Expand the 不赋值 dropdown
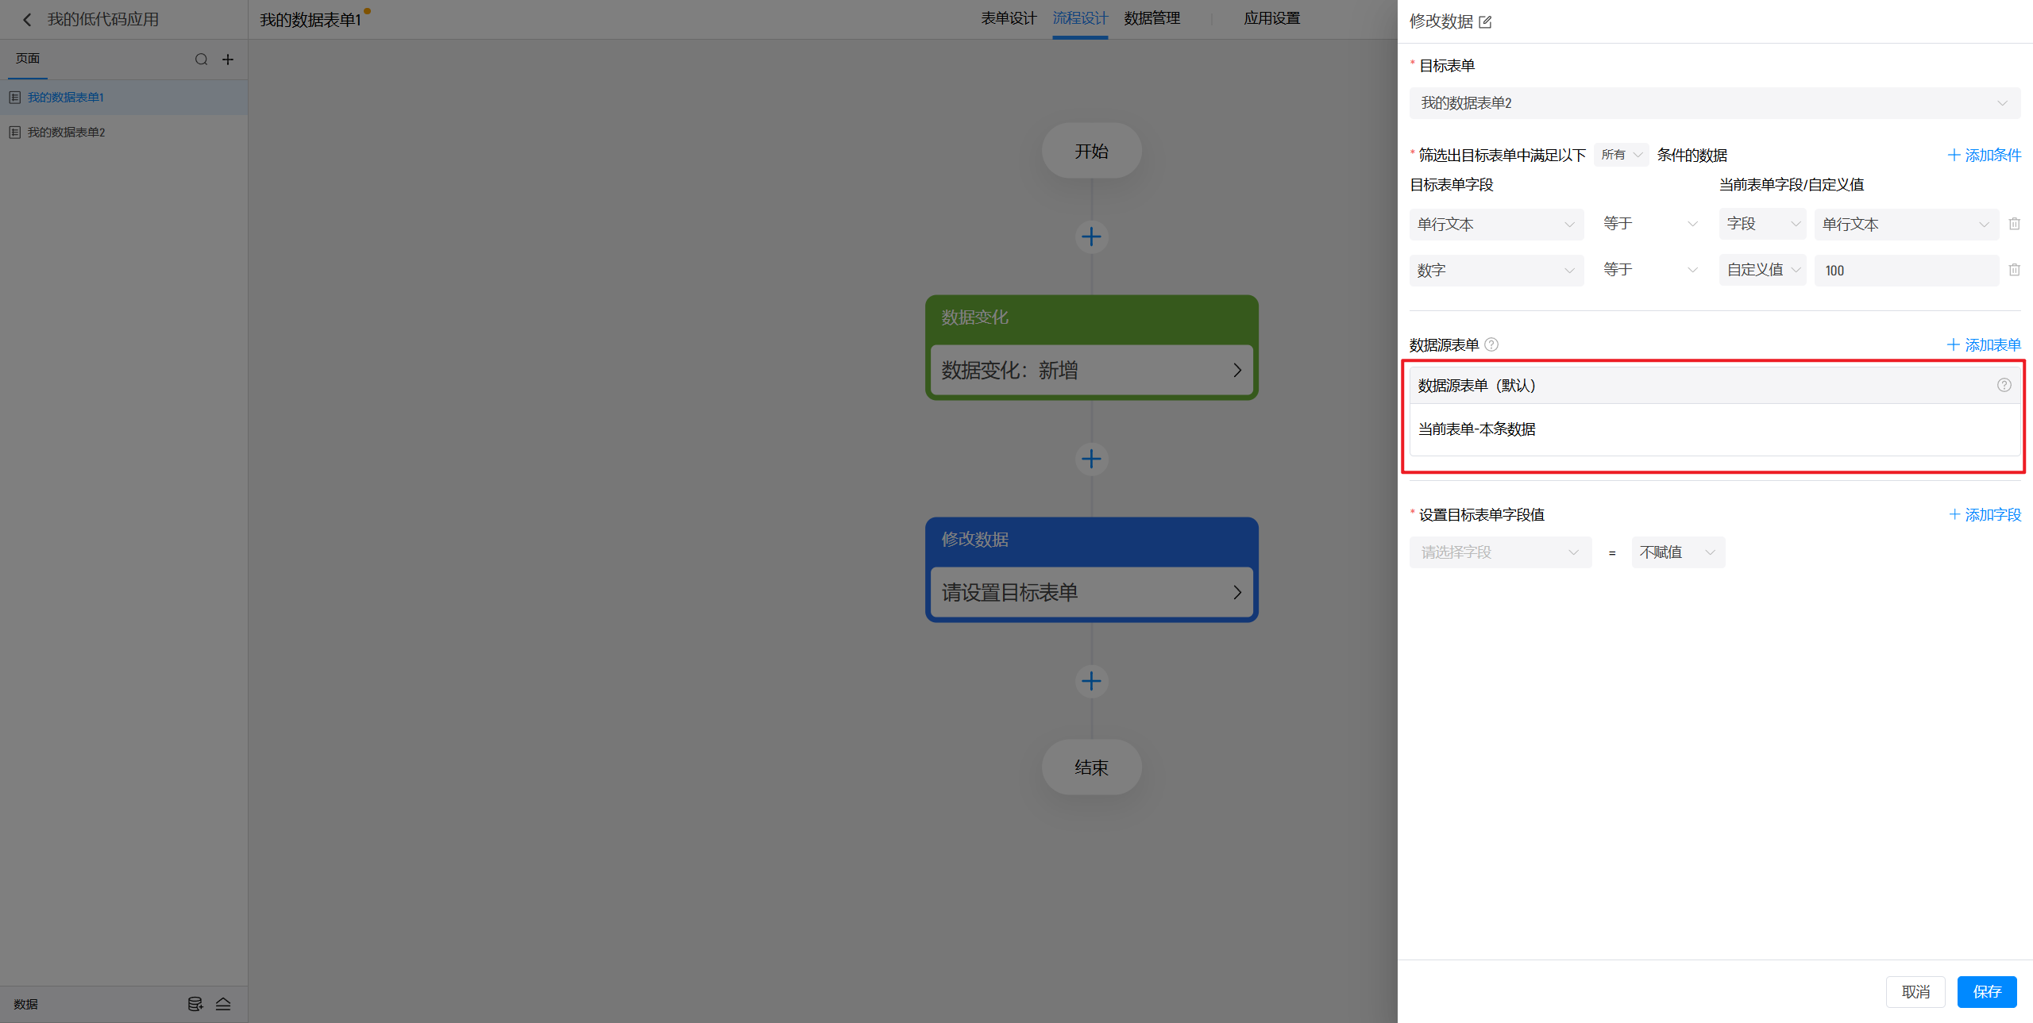2033x1023 pixels. click(1677, 552)
